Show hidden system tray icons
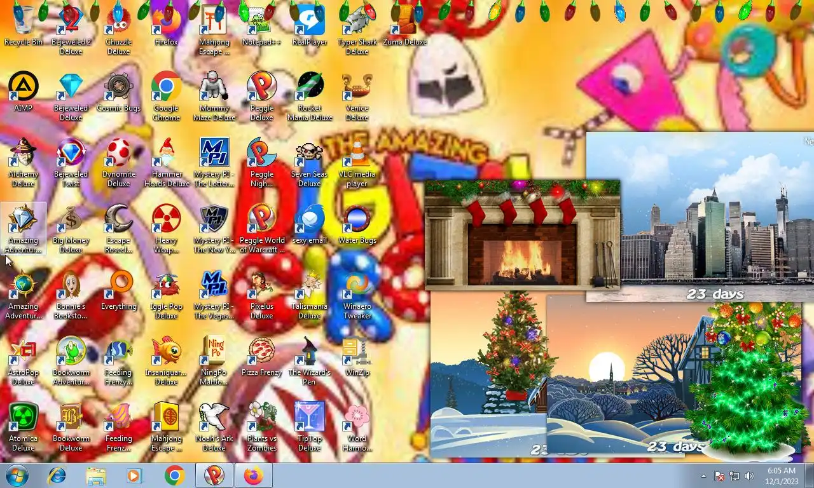Image resolution: width=814 pixels, height=488 pixels. coord(703,476)
